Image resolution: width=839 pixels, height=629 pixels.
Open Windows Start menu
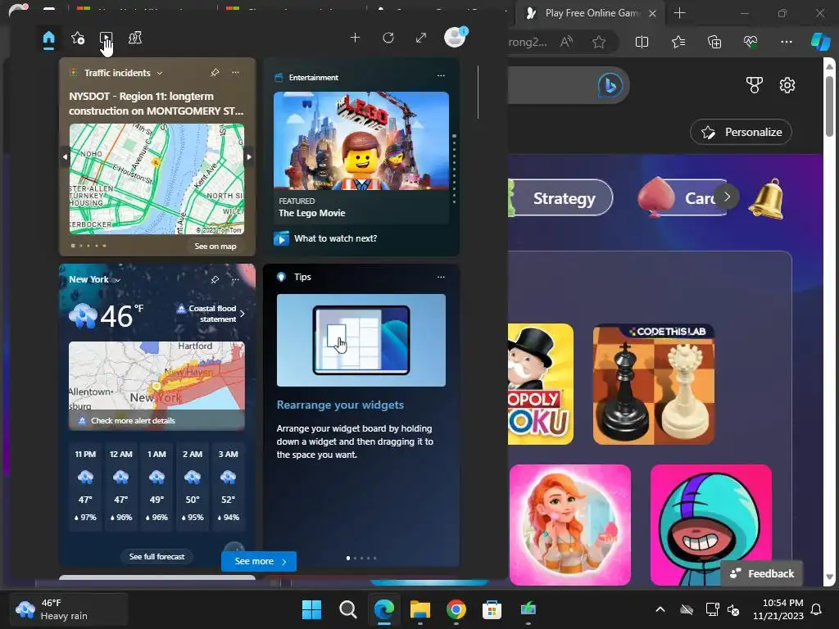tap(311, 609)
